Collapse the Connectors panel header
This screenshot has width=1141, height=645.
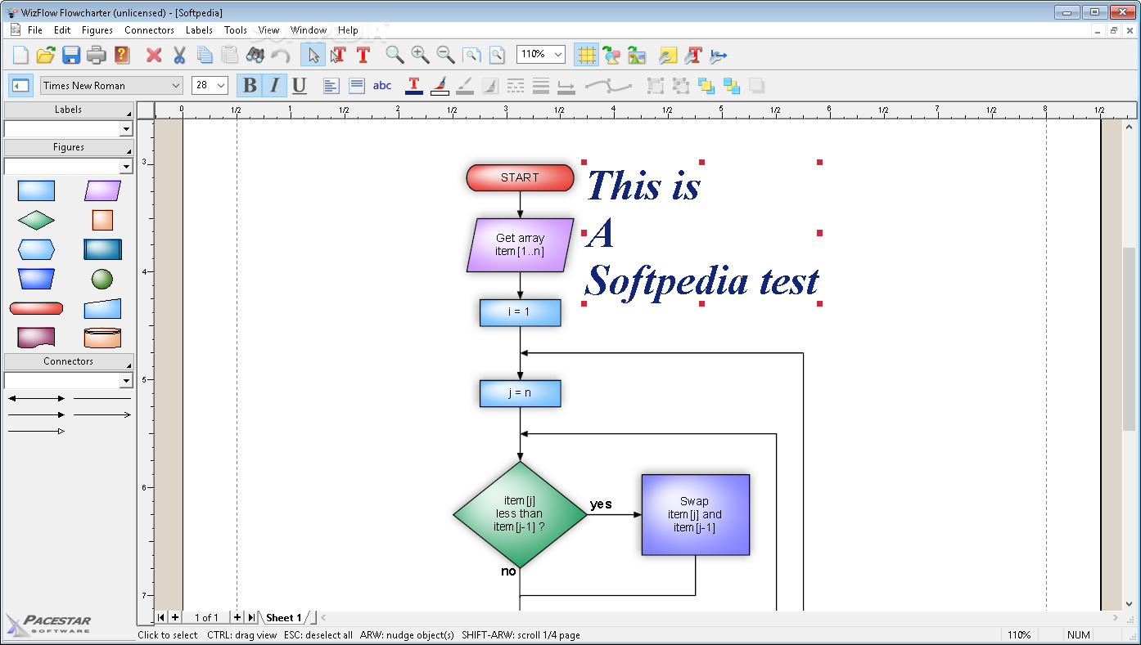point(69,361)
